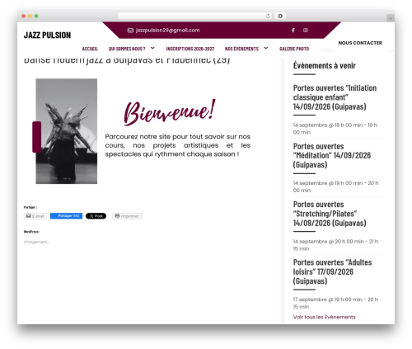The image size is (412, 349).
Task: Click Voir tous les Évènements link
Action: tap(324, 317)
